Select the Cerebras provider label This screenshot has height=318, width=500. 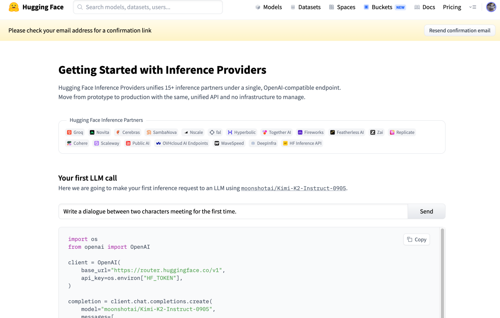[x=131, y=132]
